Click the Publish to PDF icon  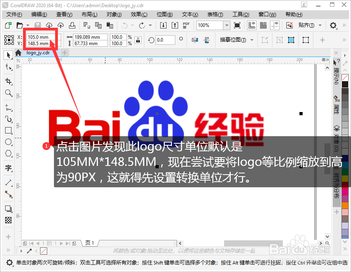(x=186, y=25)
